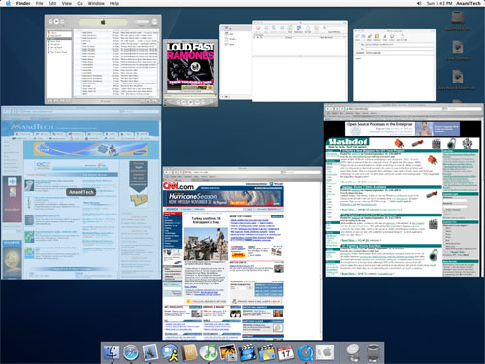Open iCal calendar in dock
Image resolution: width=485 pixels, height=364 pixels.
(286, 352)
